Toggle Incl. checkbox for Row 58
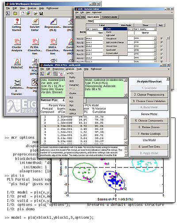Image resolution: width=179 pixels, height=224 pixels. (161, 42)
